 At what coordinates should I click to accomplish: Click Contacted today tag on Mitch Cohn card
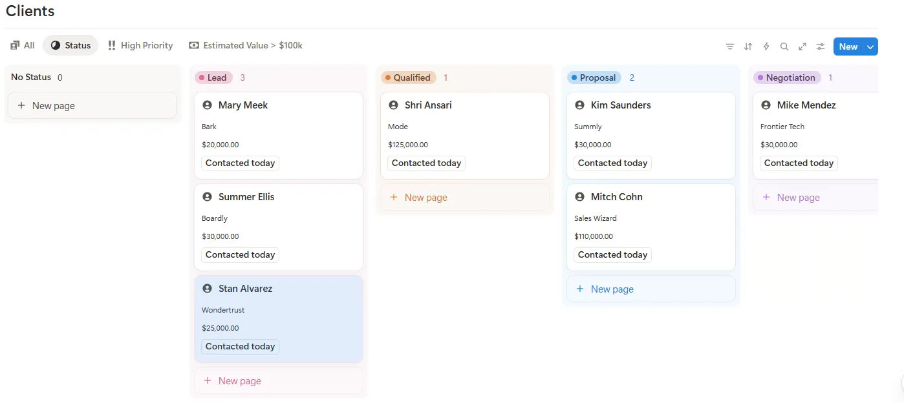612,254
